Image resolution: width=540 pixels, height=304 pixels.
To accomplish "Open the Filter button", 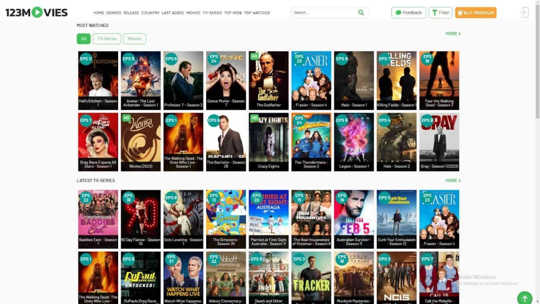I will click(x=440, y=13).
